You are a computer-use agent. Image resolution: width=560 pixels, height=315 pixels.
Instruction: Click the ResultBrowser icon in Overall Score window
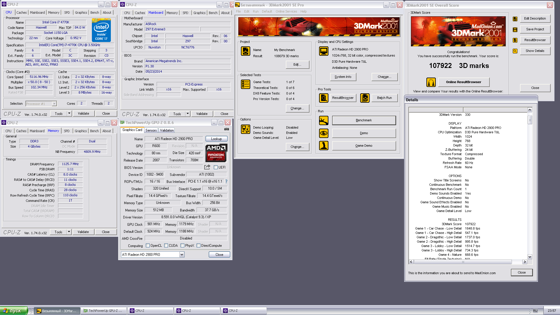point(515,40)
